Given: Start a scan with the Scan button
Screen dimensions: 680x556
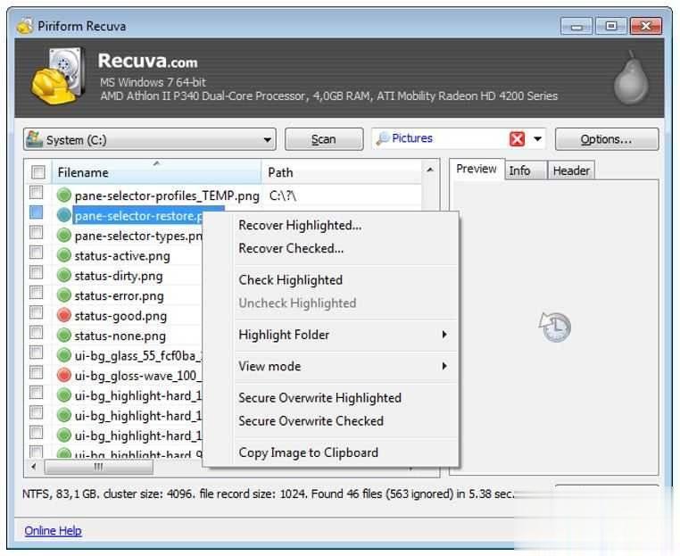Looking at the screenshot, I should 324,139.
